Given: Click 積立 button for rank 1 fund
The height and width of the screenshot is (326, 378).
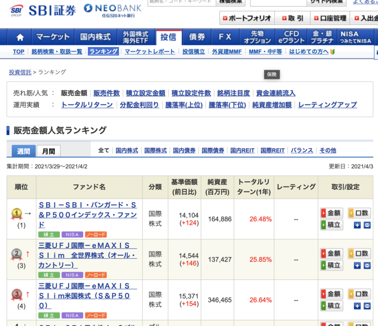Looking at the screenshot, I should 331,225.
